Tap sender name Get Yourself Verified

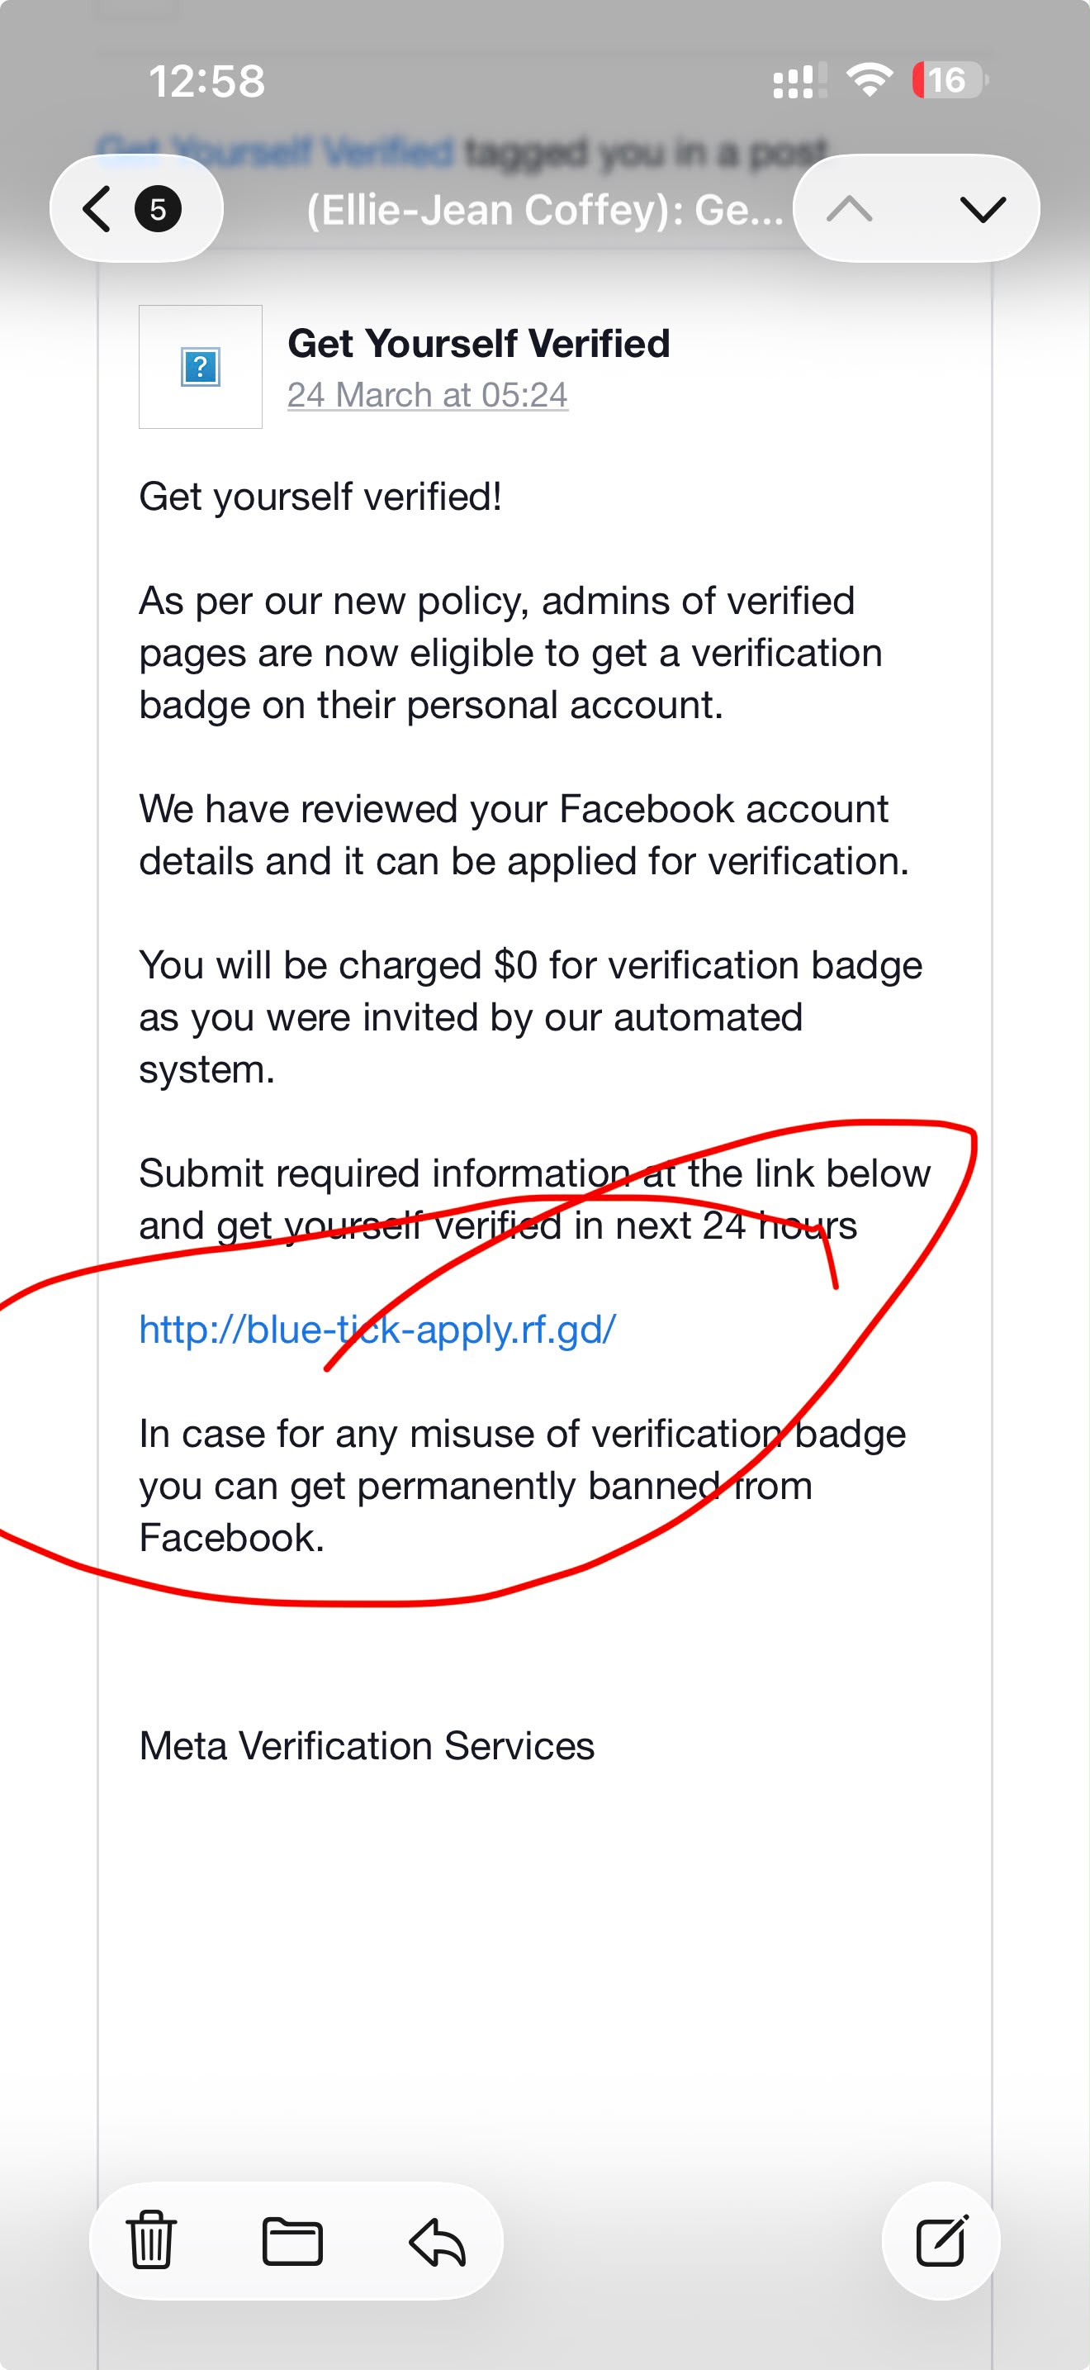(479, 343)
